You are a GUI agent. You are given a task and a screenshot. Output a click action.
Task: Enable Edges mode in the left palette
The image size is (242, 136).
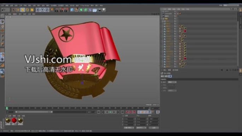point(2,40)
